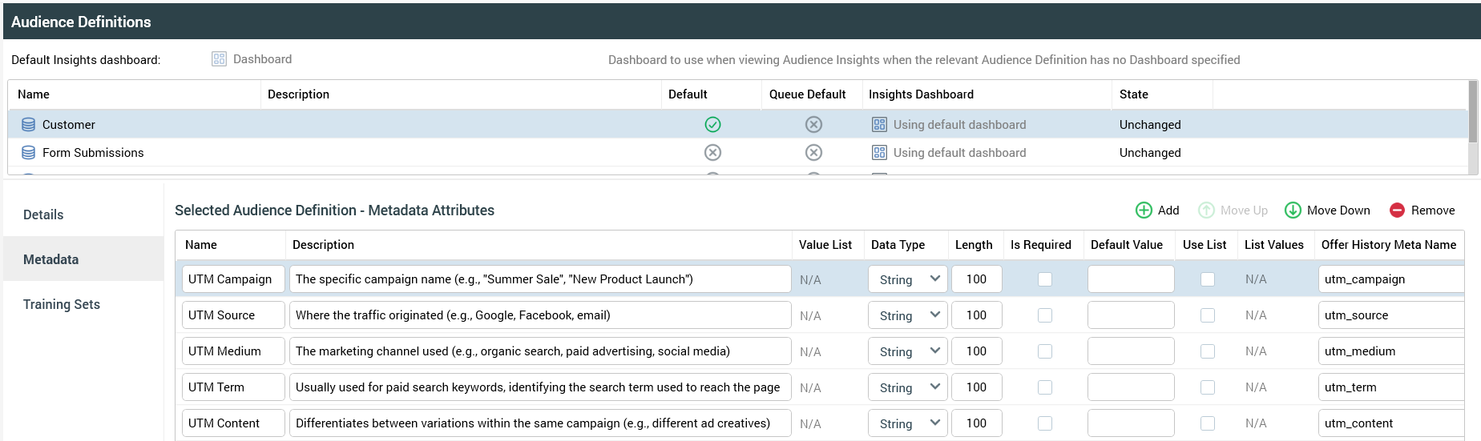
Task: Click the green Default checkmark for Customer
Action: [712, 125]
